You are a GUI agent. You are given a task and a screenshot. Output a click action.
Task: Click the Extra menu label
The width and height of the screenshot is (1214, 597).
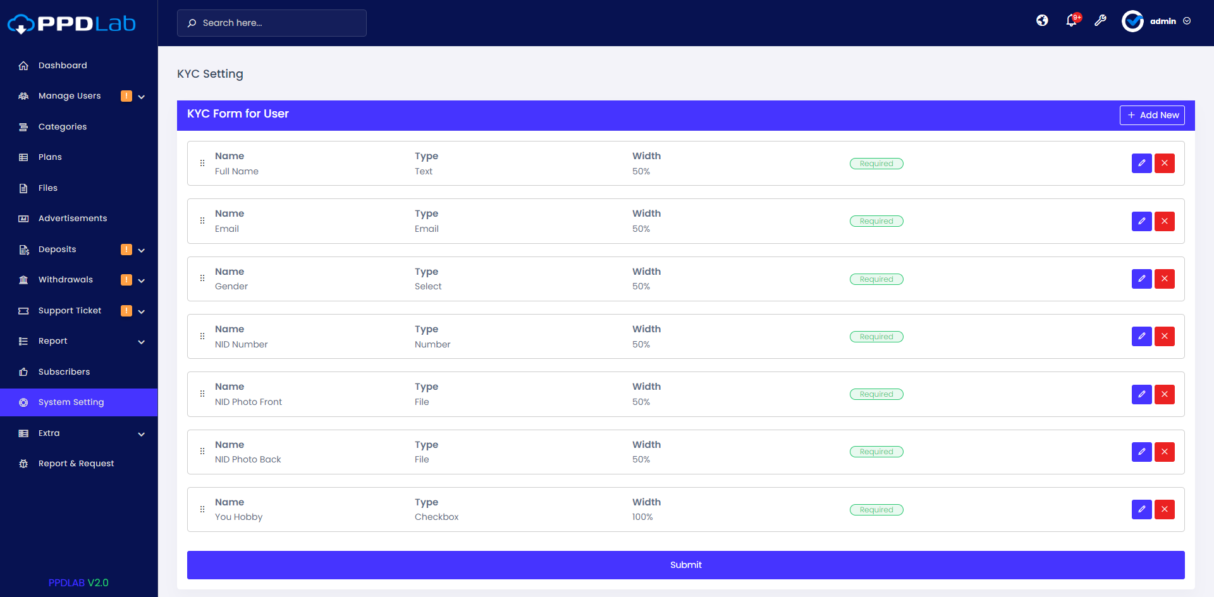[49, 433]
